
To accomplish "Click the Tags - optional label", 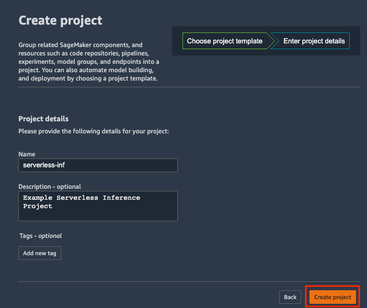I will point(40,236).
